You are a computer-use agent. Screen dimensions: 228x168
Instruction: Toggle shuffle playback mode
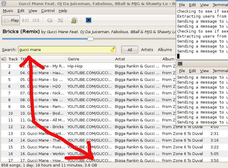click(x=61, y=20)
